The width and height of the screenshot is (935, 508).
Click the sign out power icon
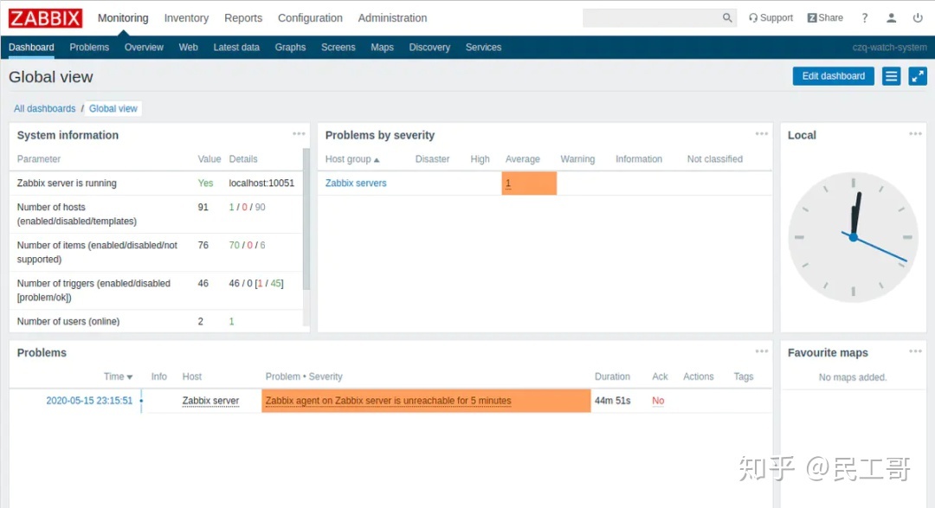point(918,18)
